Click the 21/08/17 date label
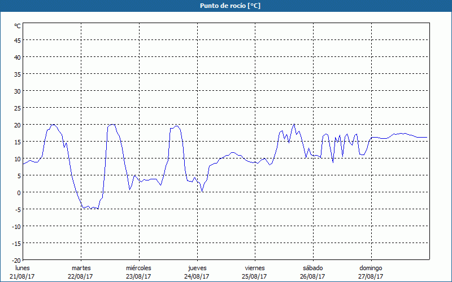Image resolution: width=452 pixels, height=282 pixels. click(23, 276)
